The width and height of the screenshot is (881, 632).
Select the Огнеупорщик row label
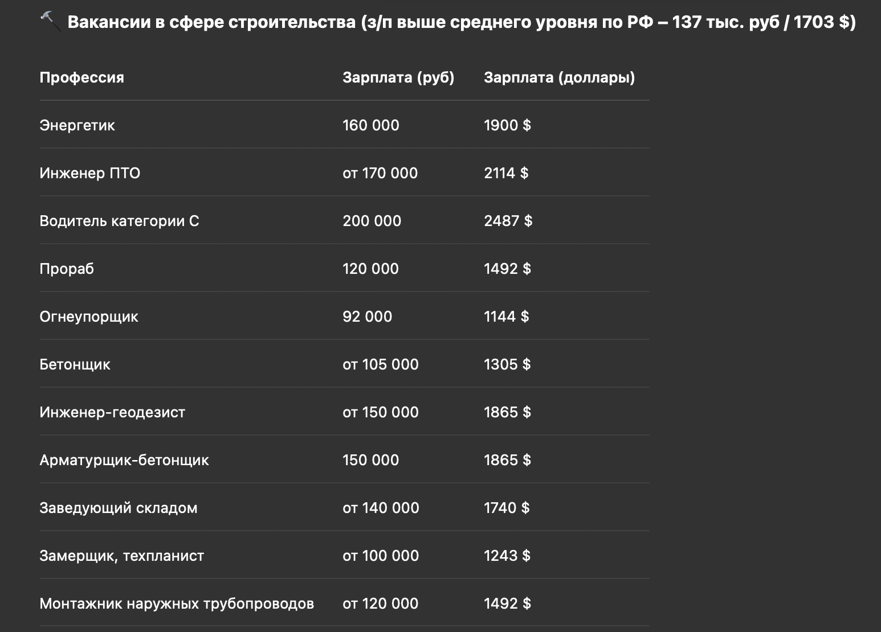click(88, 317)
